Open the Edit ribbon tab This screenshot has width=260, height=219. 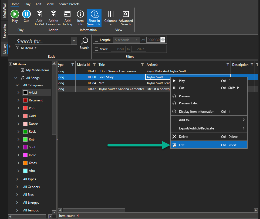tap(38, 4)
